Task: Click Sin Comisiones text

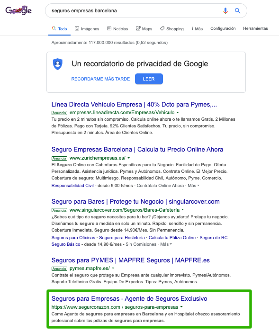Action: click(x=141, y=244)
